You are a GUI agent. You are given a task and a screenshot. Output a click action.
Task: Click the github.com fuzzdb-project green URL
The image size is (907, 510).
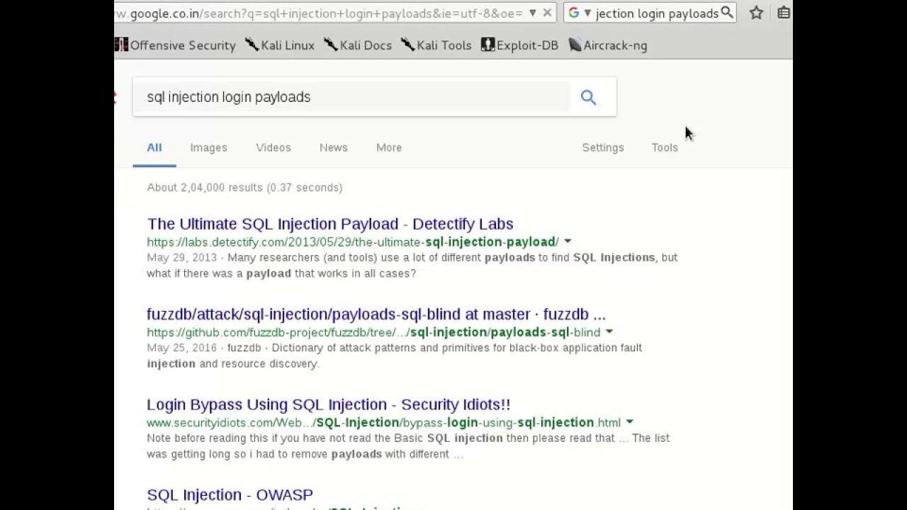click(373, 332)
